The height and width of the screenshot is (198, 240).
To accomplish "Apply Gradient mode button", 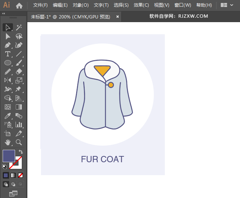I will click(13, 175).
